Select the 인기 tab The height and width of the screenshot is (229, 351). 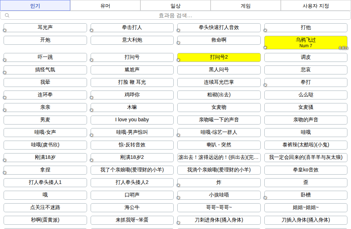pos(35,6)
